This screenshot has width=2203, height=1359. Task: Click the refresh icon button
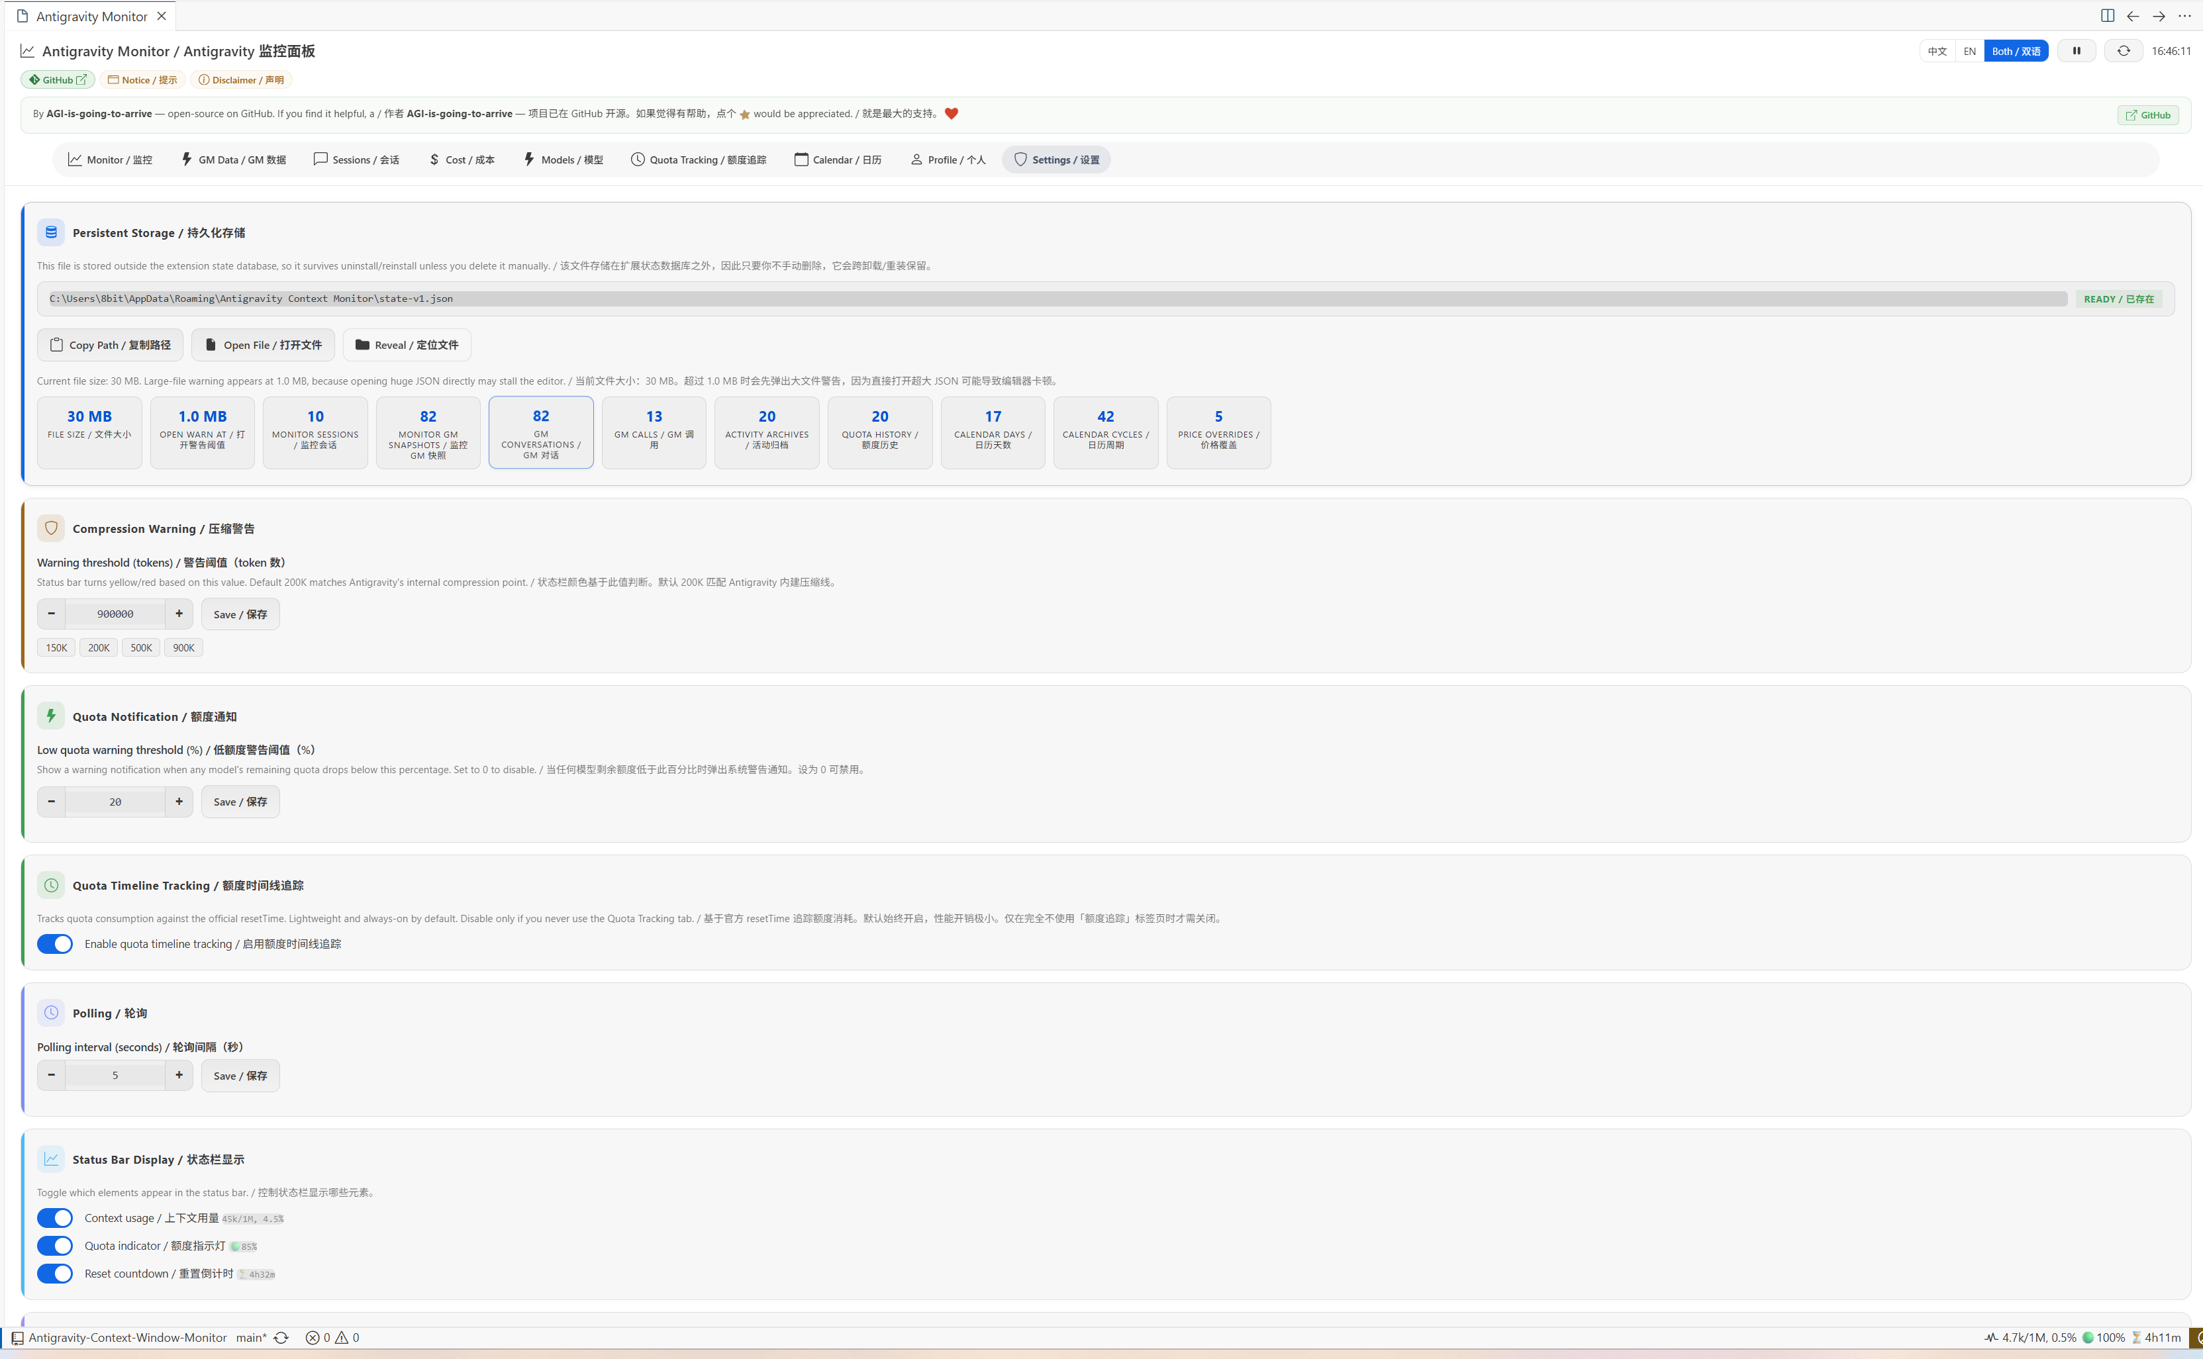2123,51
